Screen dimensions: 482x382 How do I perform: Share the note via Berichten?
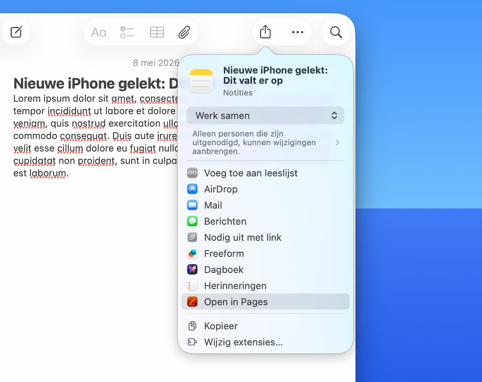(x=265, y=221)
